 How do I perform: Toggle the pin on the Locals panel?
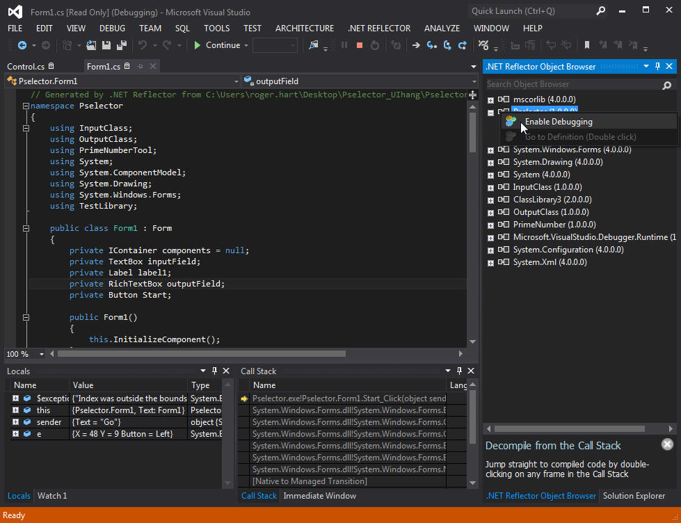click(x=215, y=371)
